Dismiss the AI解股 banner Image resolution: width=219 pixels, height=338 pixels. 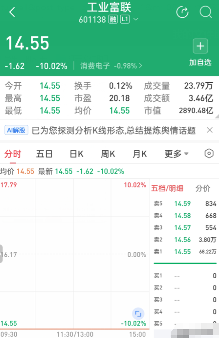(x=210, y=130)
